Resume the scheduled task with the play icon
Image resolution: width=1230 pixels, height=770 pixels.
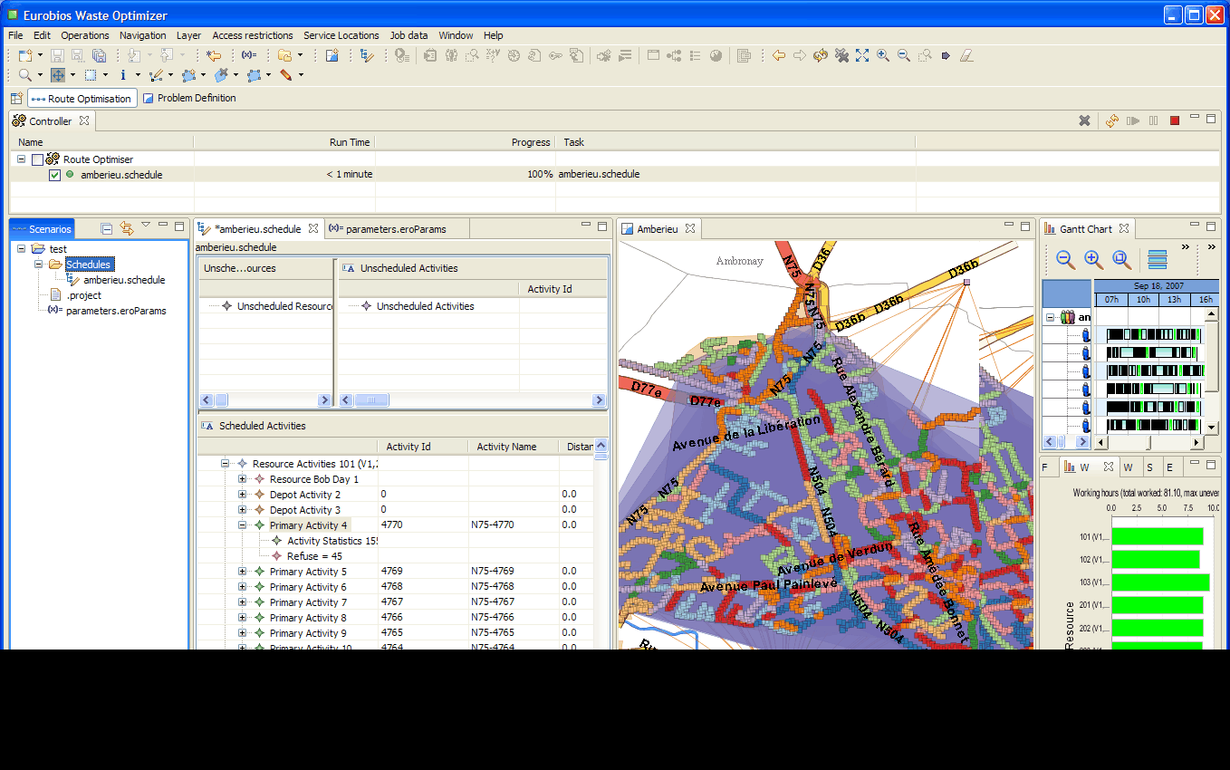tap(1131, 120)
